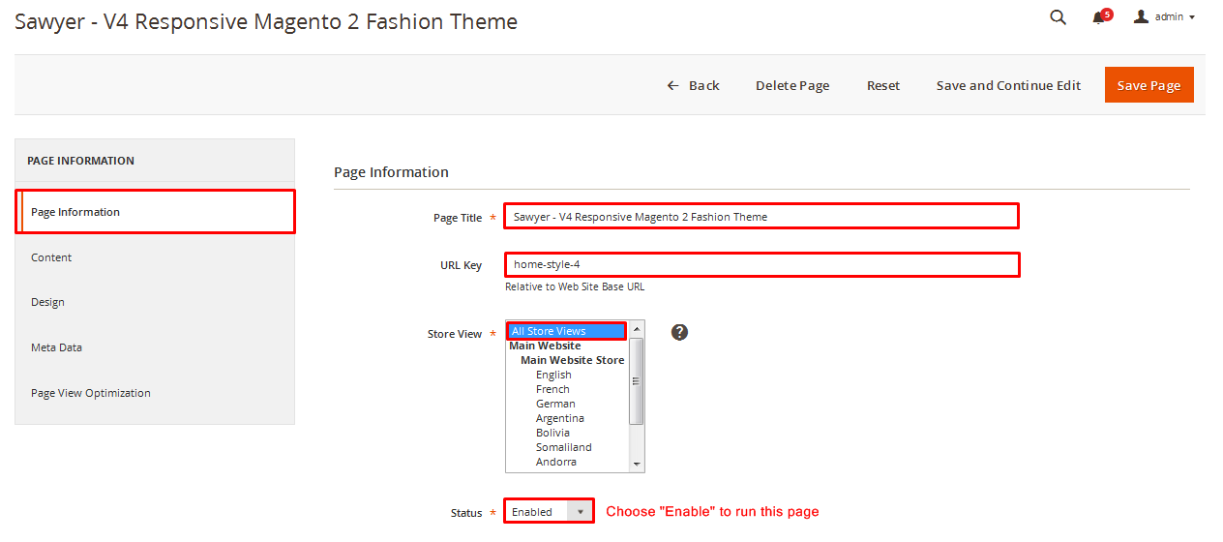The image size is (1223, 542).
Task: Click Save and Continue Edit
Action: 1008,85
